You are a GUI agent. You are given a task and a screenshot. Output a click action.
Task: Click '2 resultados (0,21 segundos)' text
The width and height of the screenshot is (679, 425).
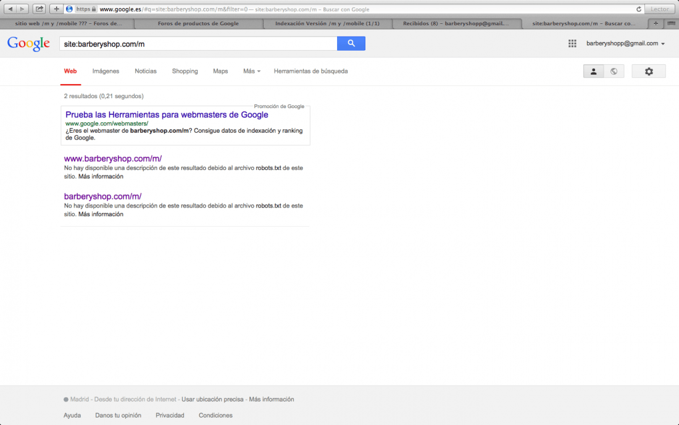(x=104, y=96)
